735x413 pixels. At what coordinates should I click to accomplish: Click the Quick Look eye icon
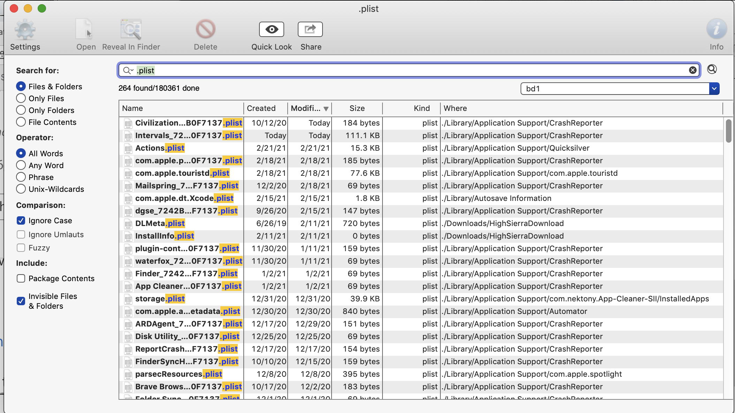coord(271,29)
